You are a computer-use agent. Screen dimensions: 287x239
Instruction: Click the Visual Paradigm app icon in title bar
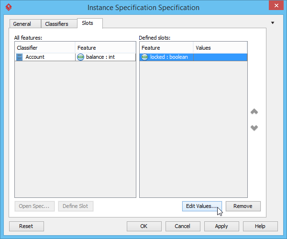coord(9,7)
